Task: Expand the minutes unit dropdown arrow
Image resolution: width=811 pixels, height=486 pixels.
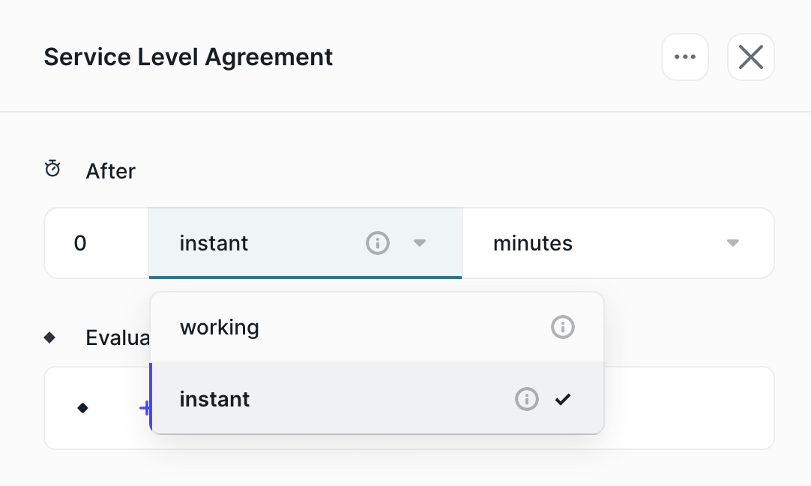Action: pos(733,243)
